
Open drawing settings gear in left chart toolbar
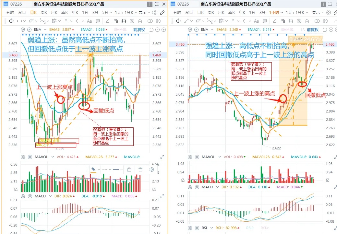[158, 21]
